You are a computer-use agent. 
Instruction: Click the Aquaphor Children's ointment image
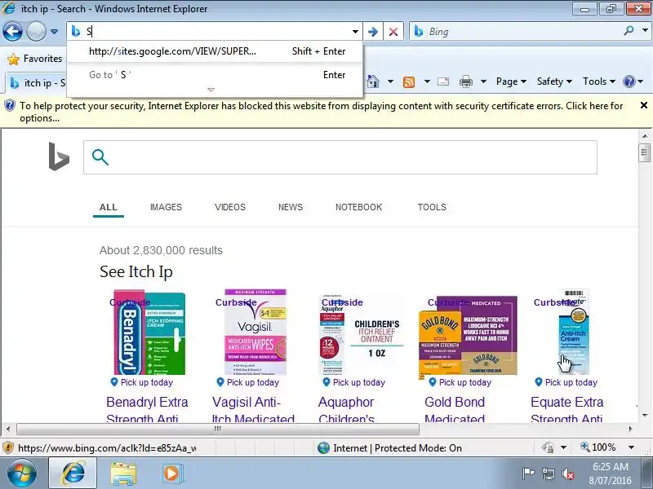point(362,335)
